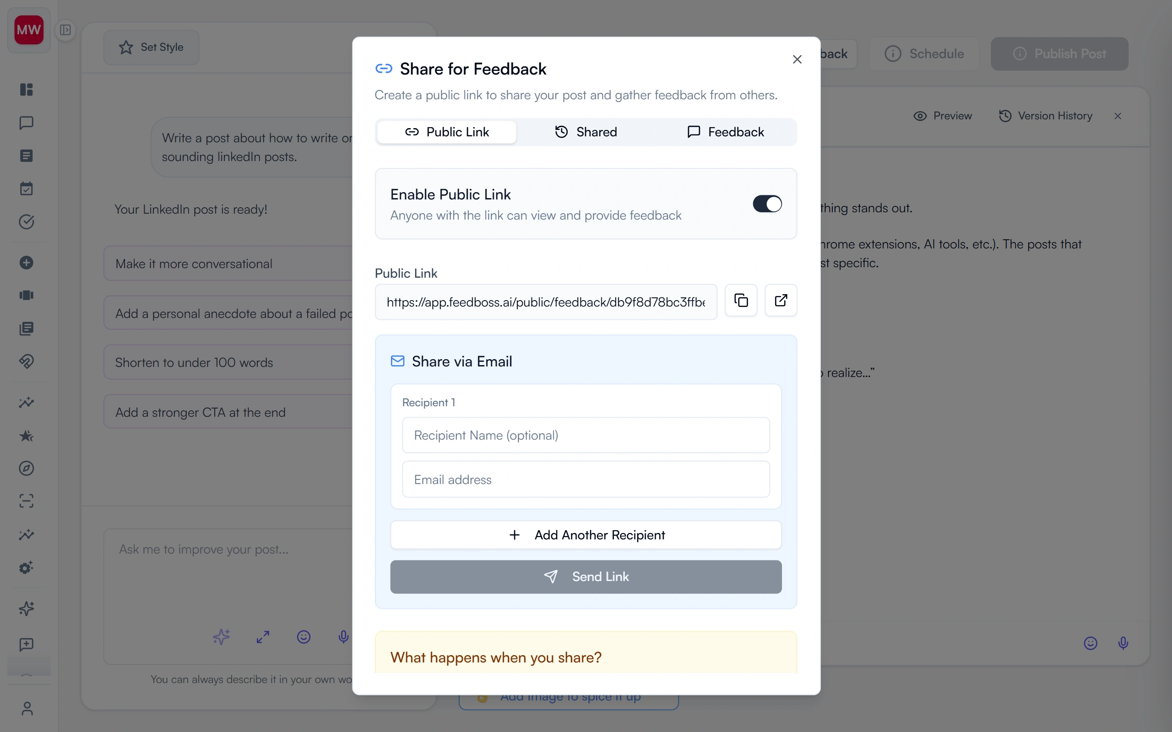Viewport: 1172px width, 732px height.
Task: Click the compass icon in the sidebar
Action: [x=27, y=468]
